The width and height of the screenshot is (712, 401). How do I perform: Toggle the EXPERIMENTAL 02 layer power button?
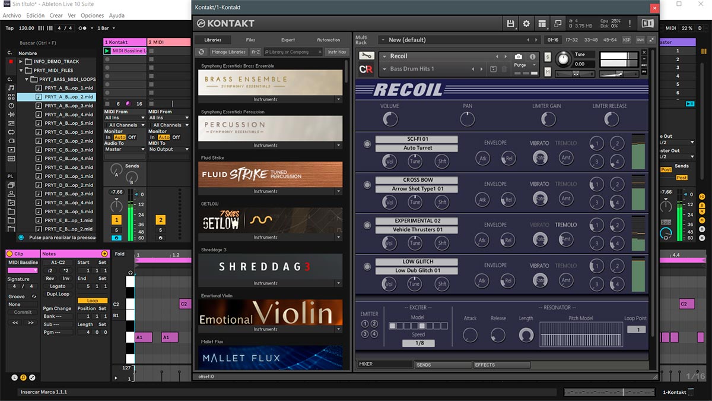367,226
